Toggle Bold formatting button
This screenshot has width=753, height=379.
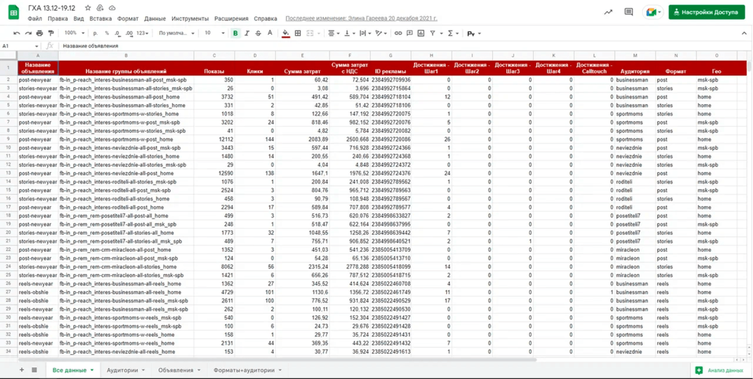(x=235, y=33)
